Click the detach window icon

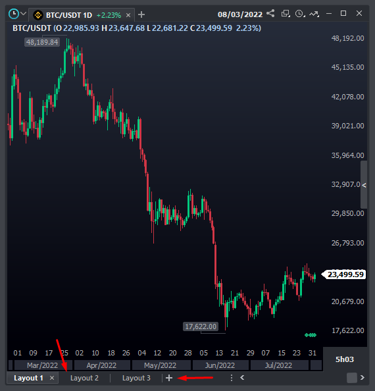pos(286,14)
